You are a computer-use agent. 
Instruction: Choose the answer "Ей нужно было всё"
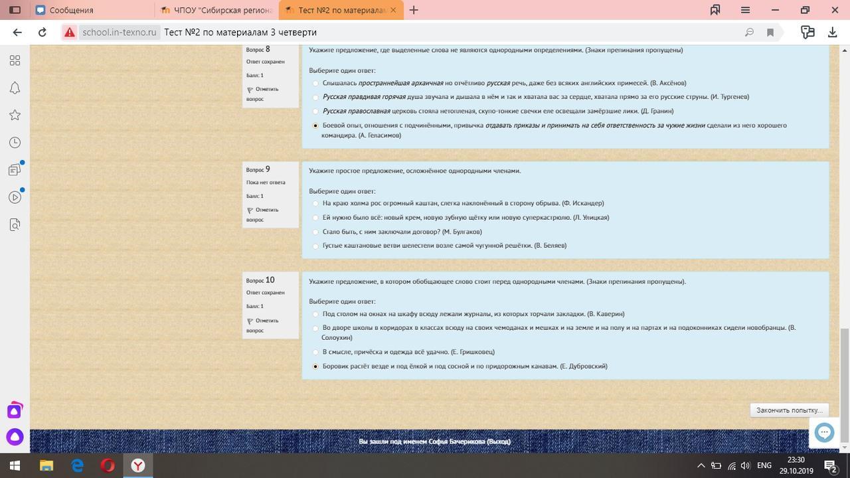point(315,218)
